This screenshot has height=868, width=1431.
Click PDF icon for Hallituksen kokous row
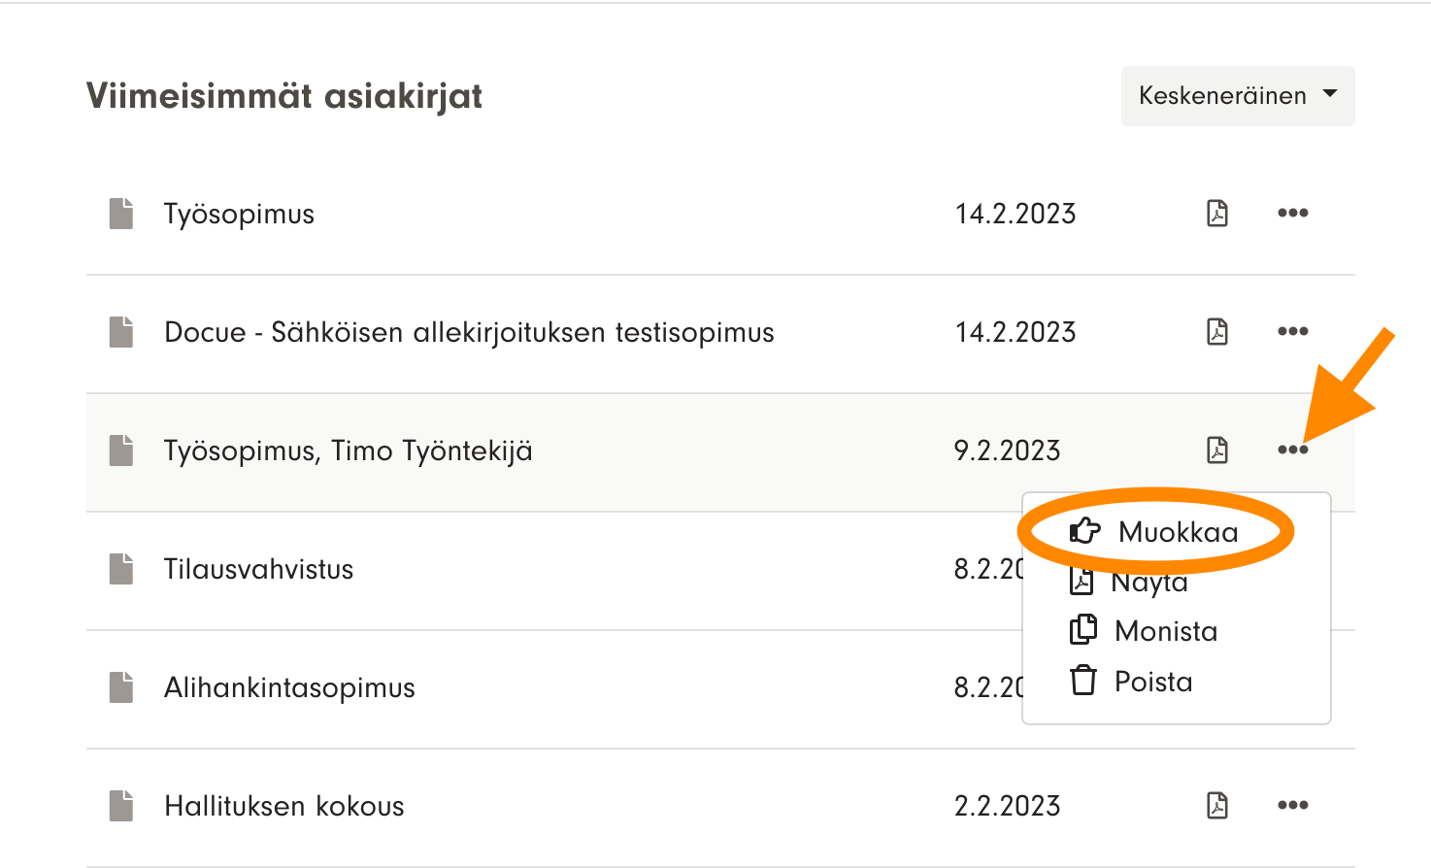pyautogui.click(x=1217, y=806)
